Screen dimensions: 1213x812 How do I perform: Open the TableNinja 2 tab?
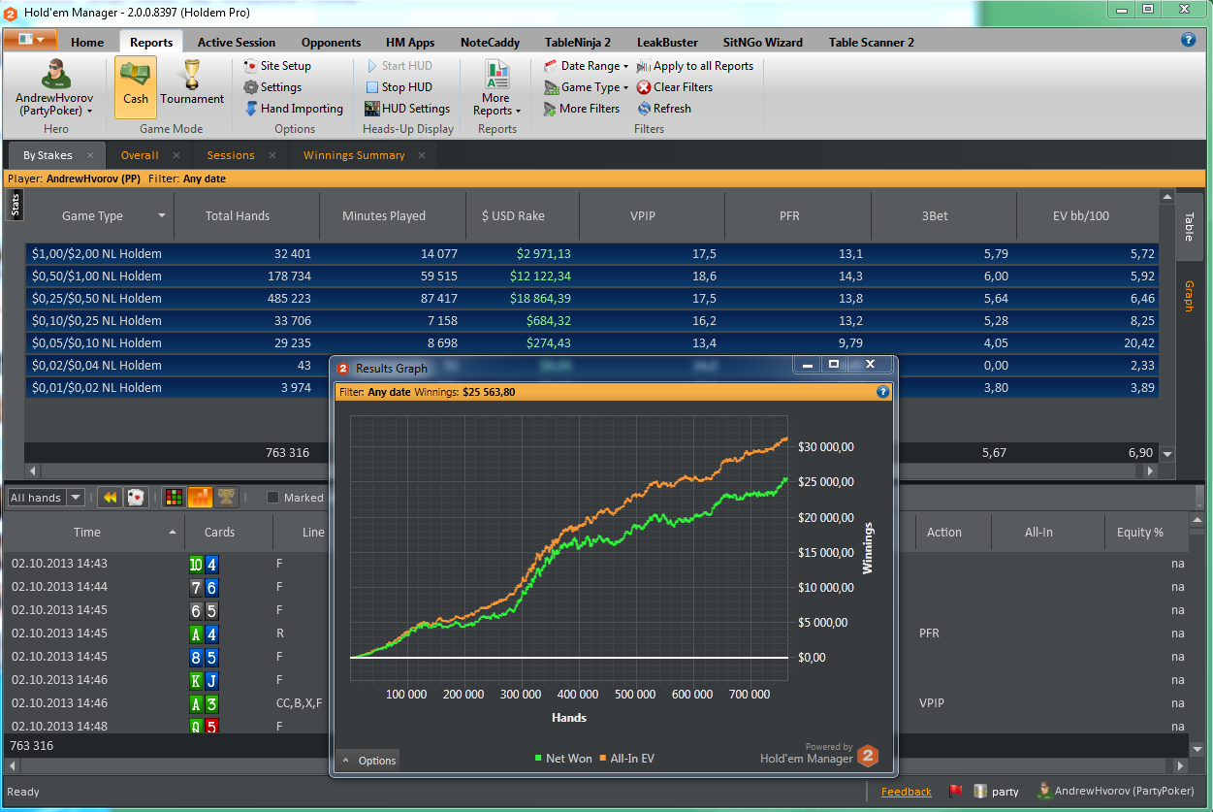(578, 42)
